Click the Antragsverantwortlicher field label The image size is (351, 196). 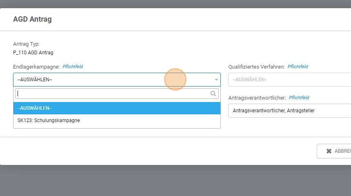point(257,98)
